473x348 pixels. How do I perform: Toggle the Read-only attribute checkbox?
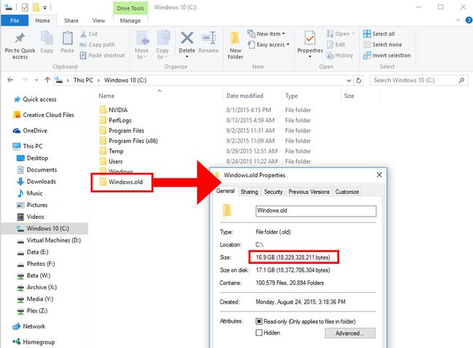(259, 321)
